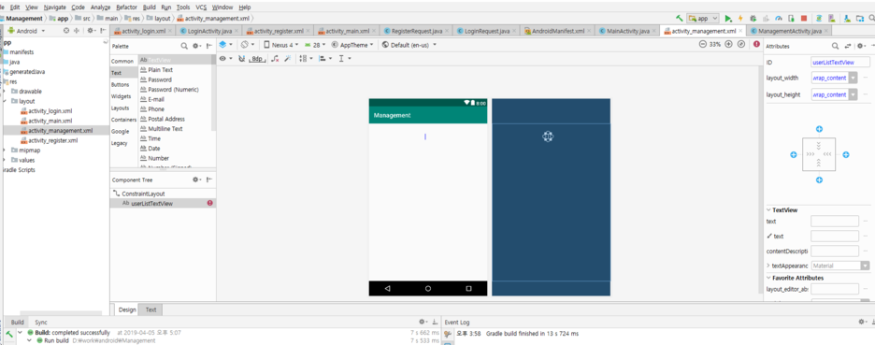Open Nexus 4 device dropdown

(281, 44)
